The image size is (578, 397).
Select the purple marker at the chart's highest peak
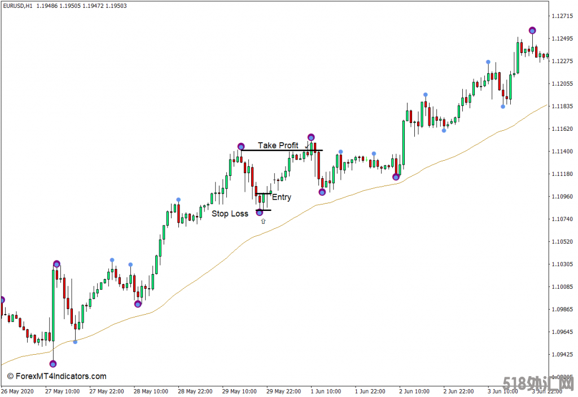click(532, 30)
